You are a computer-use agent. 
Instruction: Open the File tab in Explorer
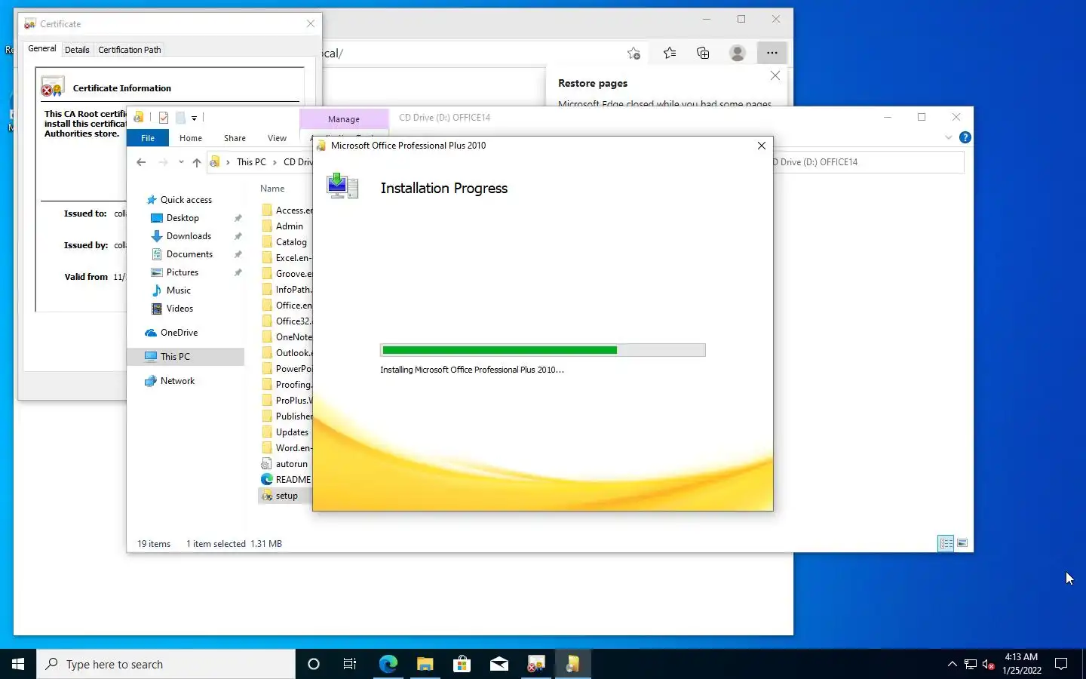(x=148, y=138)
